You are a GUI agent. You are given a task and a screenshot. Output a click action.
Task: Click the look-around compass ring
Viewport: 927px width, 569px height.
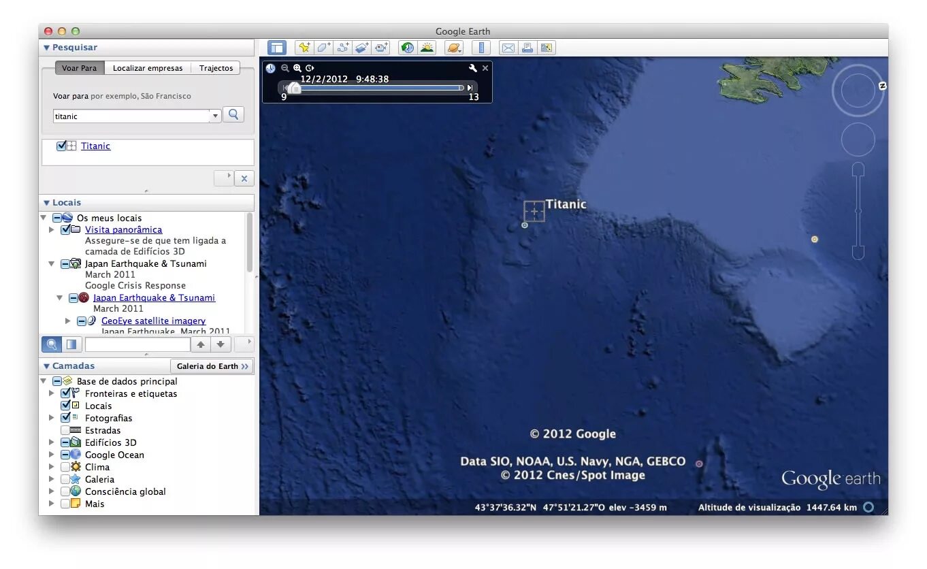pos(858,90)
